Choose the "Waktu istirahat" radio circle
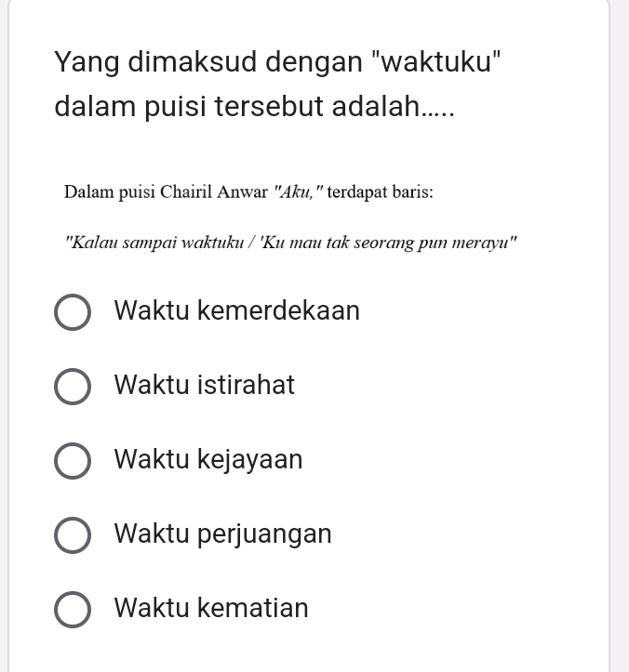This screenshot has width=629, height=672. pos(73,386)
